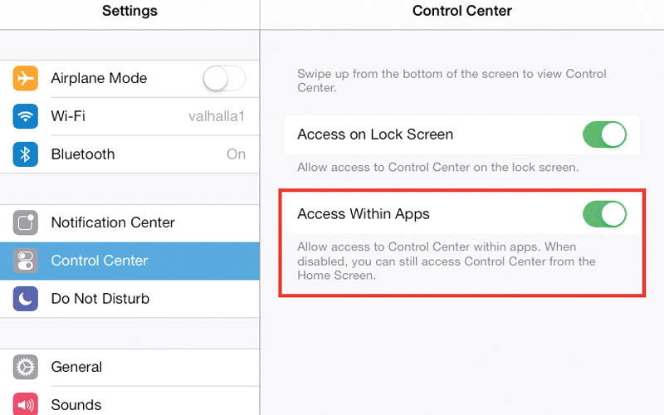This screenshot has width=664, height=415.
Task: Turn off Access Within Apps toggle
Action: (x=604, y=214)
